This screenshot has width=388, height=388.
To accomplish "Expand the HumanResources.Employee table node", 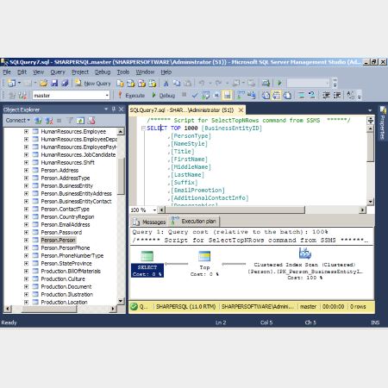I will [26, 131].
